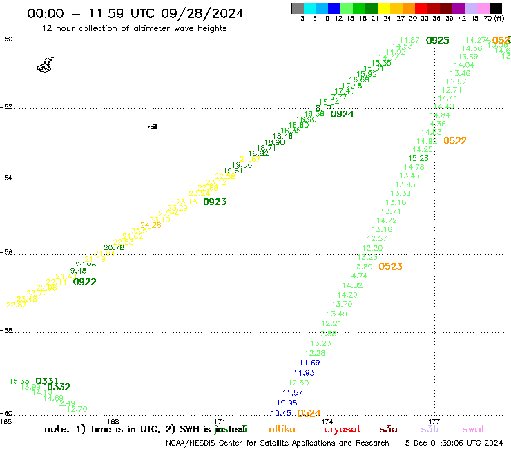Click the '23.18' wave height value

click(x=186, y=202)
